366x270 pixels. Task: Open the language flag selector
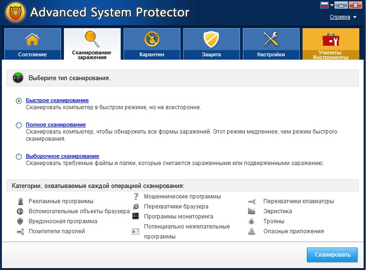pos(326,5)
